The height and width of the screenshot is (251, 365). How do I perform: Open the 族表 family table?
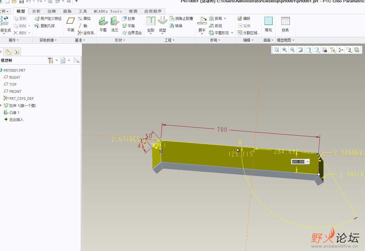[x=285, y=24]
